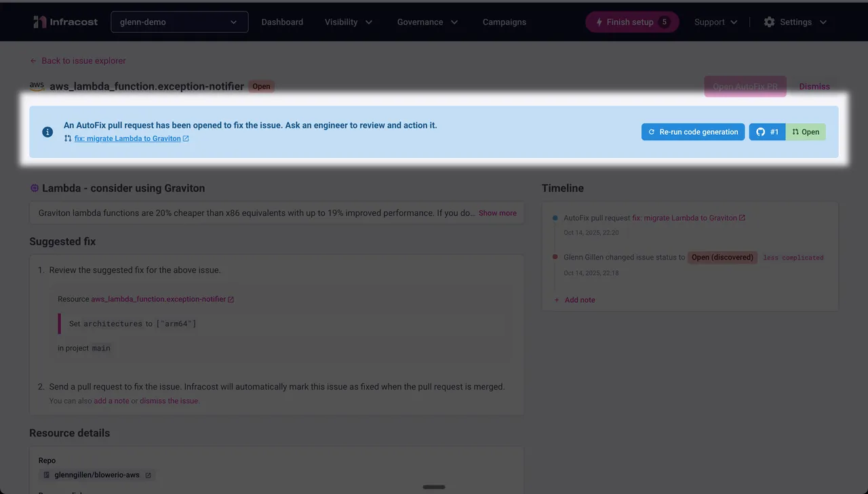Viewport: 868px width, 494px height.
Task: Click the Open status badge near title
Action: point(261,86)
